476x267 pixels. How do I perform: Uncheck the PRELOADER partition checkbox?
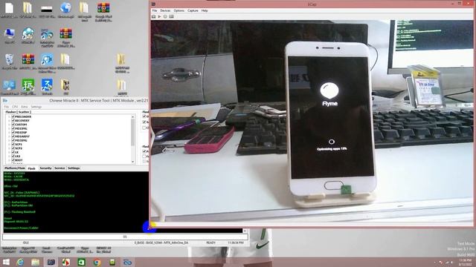pos(13,116)
